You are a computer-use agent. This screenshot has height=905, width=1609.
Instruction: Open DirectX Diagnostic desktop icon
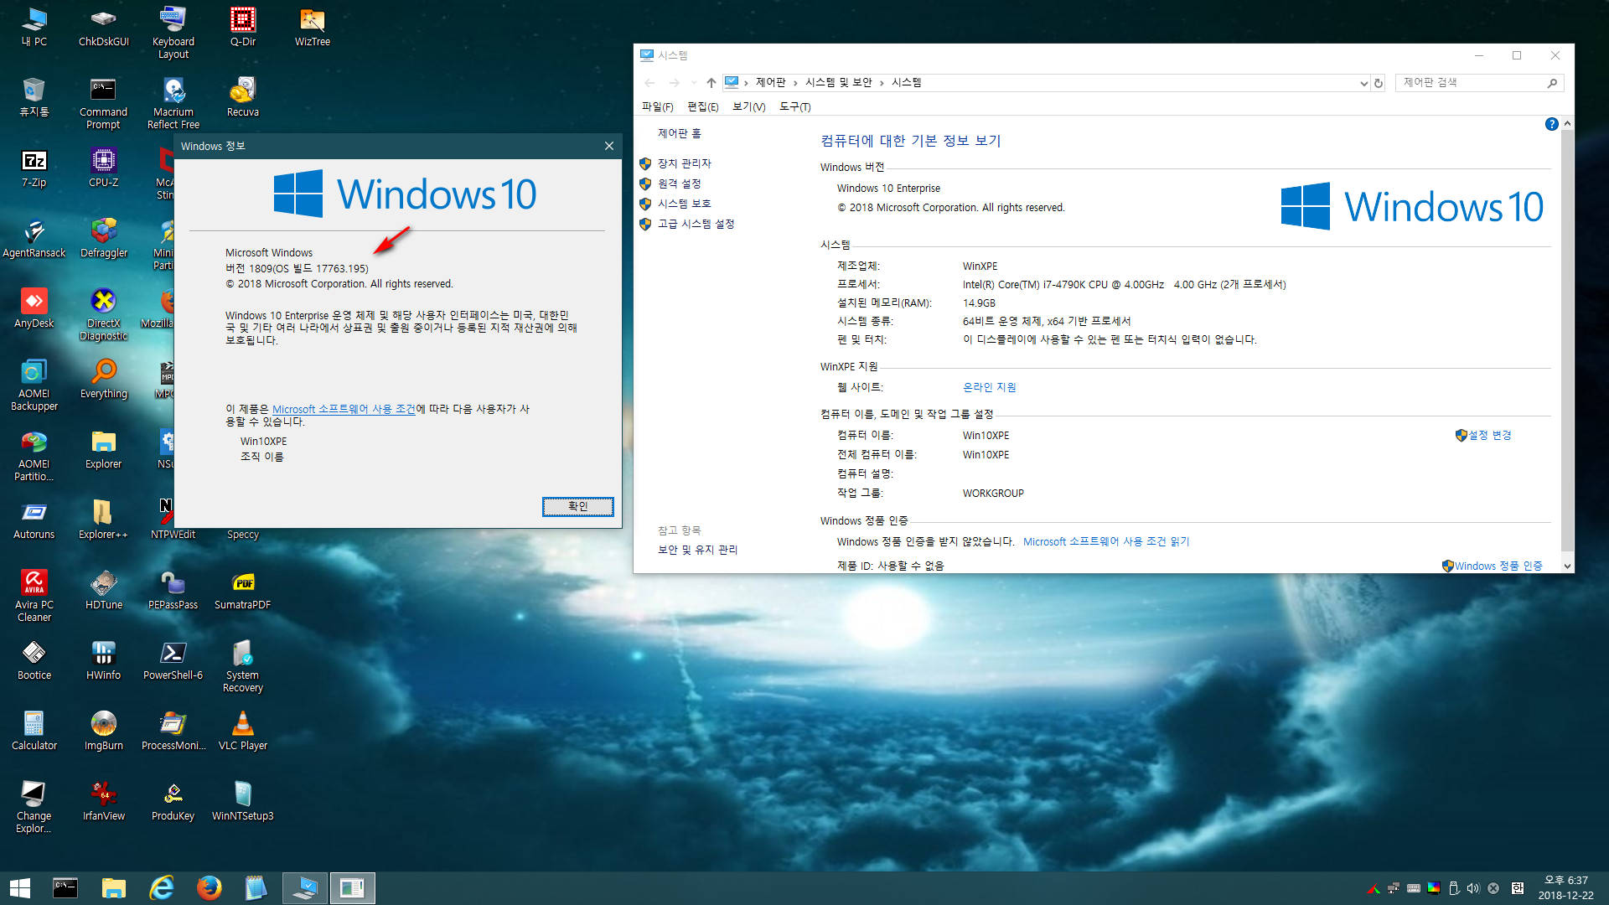click(103, 314)
